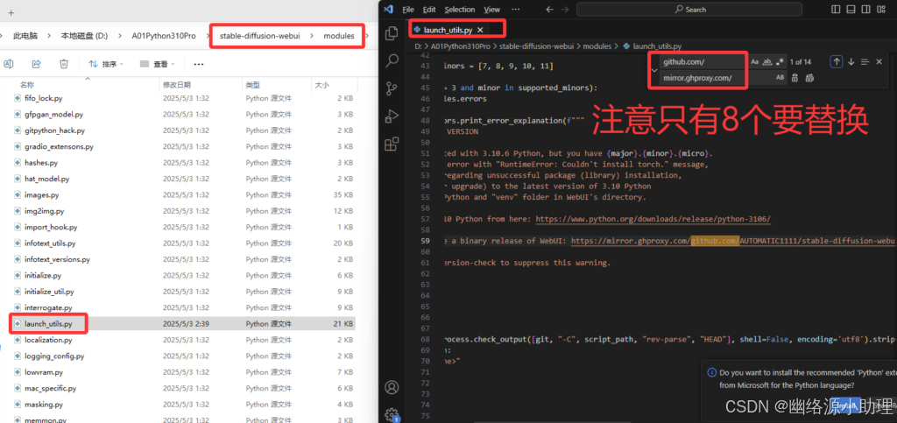Open the Run and Debug view icon
This screenshot has width=897, height=423.
tap(392, 116)
